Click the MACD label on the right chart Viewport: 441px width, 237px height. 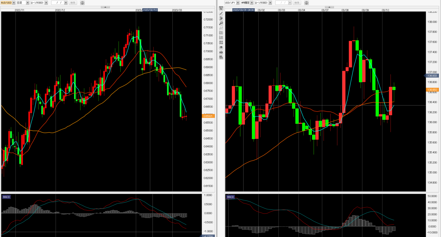point(231,197)
